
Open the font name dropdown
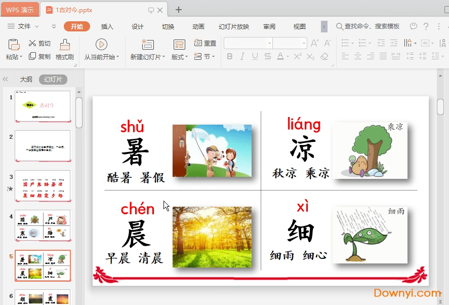[x=269, y=44]
